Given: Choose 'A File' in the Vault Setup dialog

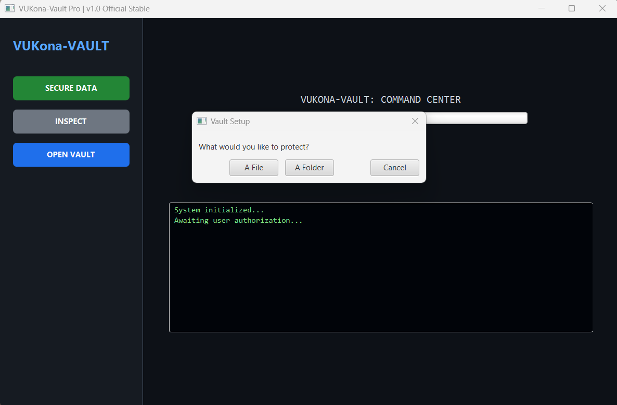Looking at the screenshot, I should click(253, 167).
